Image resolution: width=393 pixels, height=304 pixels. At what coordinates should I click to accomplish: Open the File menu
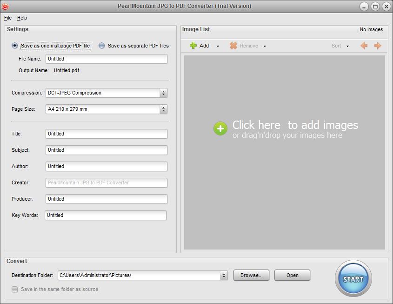(8, 18)
